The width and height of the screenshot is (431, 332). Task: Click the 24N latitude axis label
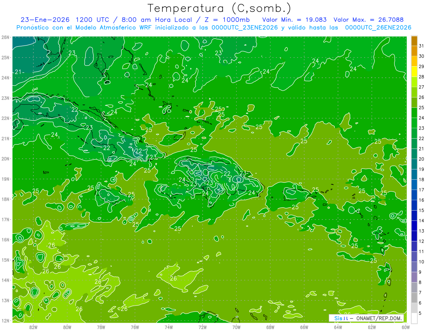point(5,78)
